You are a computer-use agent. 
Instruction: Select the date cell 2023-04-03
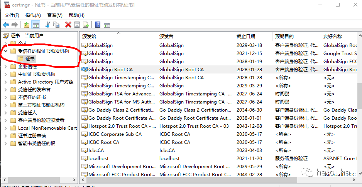coord(249,150)
